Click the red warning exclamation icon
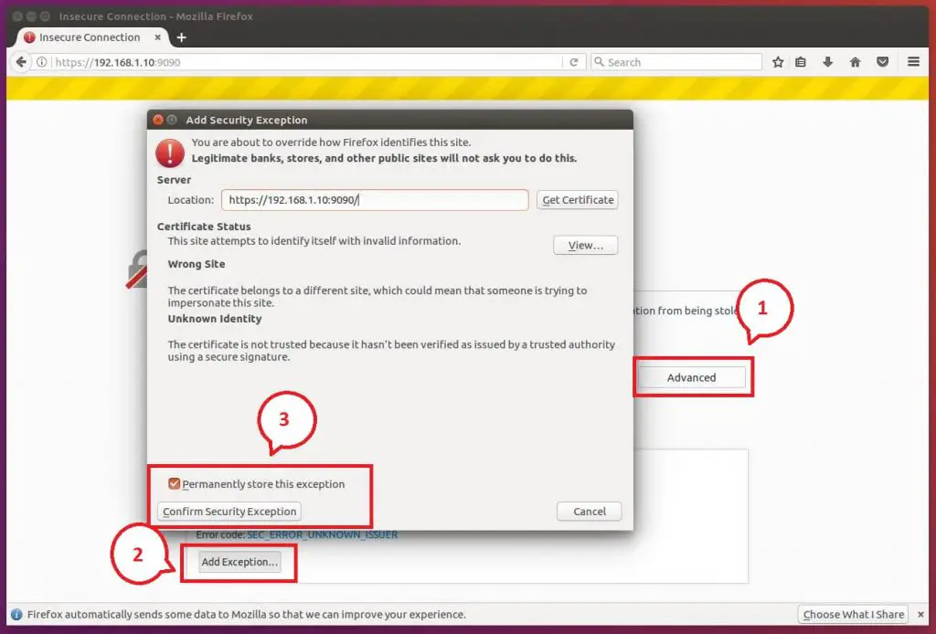Image resolution: width=936 pixels, height=634 pixels. (169, 153)
